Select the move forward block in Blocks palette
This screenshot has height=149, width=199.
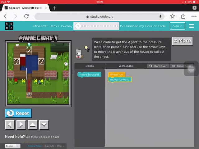pyautogui.click(x=89, y=74)
